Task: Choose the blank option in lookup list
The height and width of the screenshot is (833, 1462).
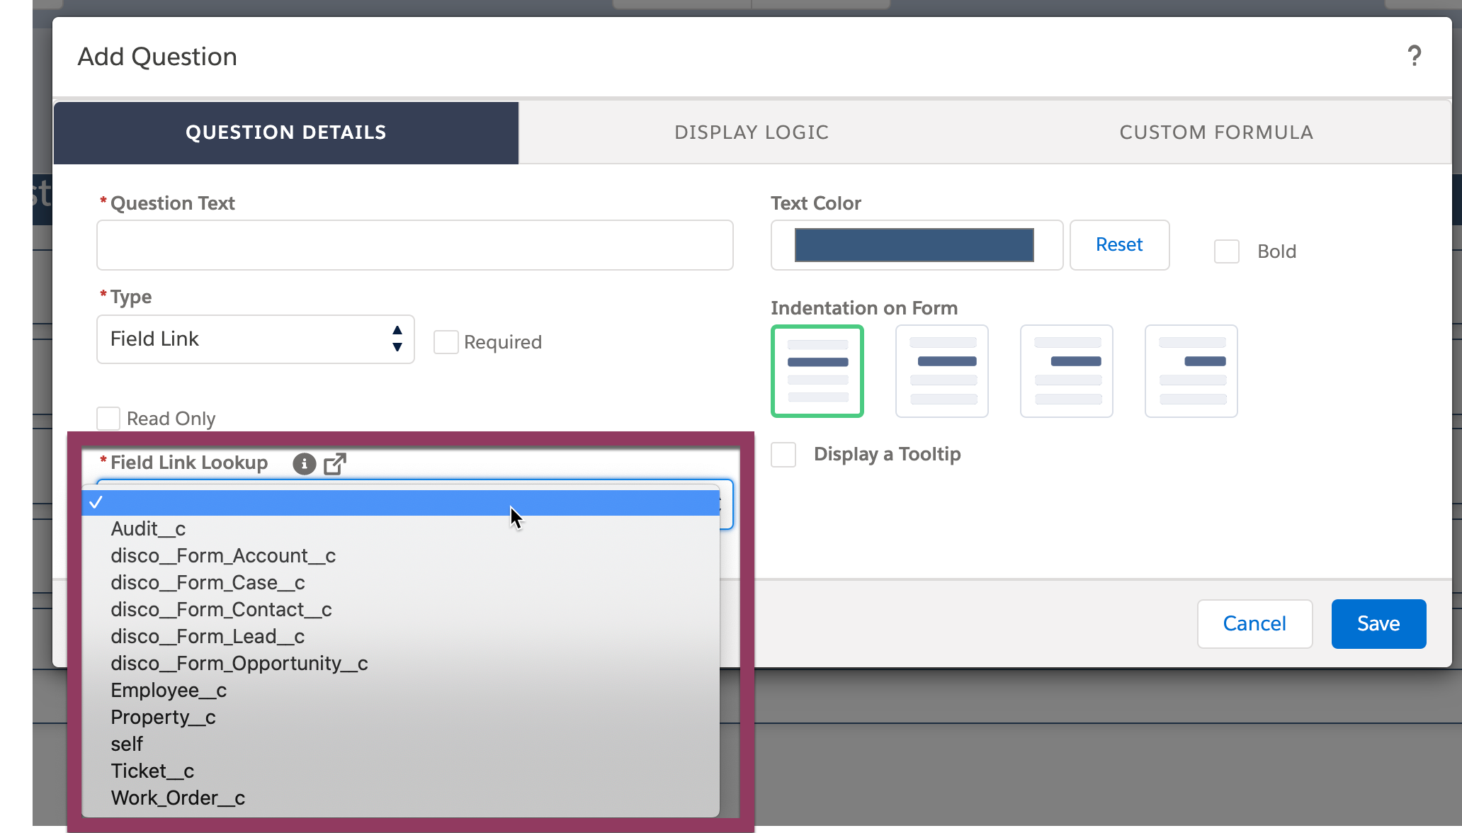Action: point(401,502)
